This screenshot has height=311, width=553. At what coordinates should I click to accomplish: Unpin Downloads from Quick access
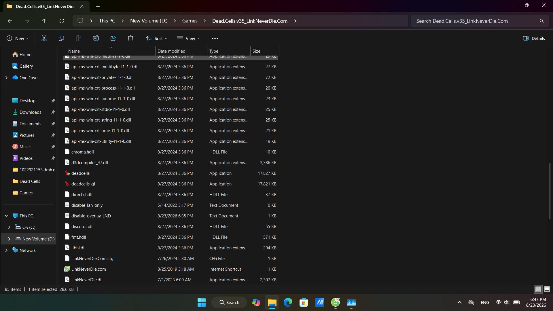(x=53, y=112)
